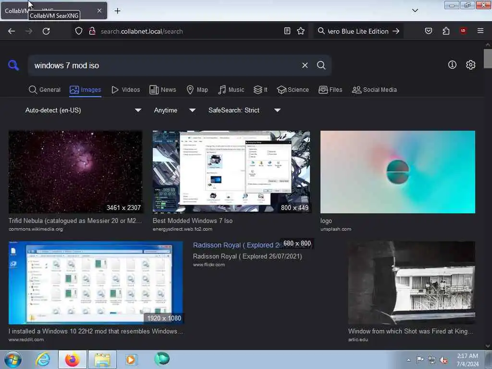This screenshot has width=492, height=369.
Task: Open Best Modded Windows 7 Iso thumbnail
Action: 231,172
